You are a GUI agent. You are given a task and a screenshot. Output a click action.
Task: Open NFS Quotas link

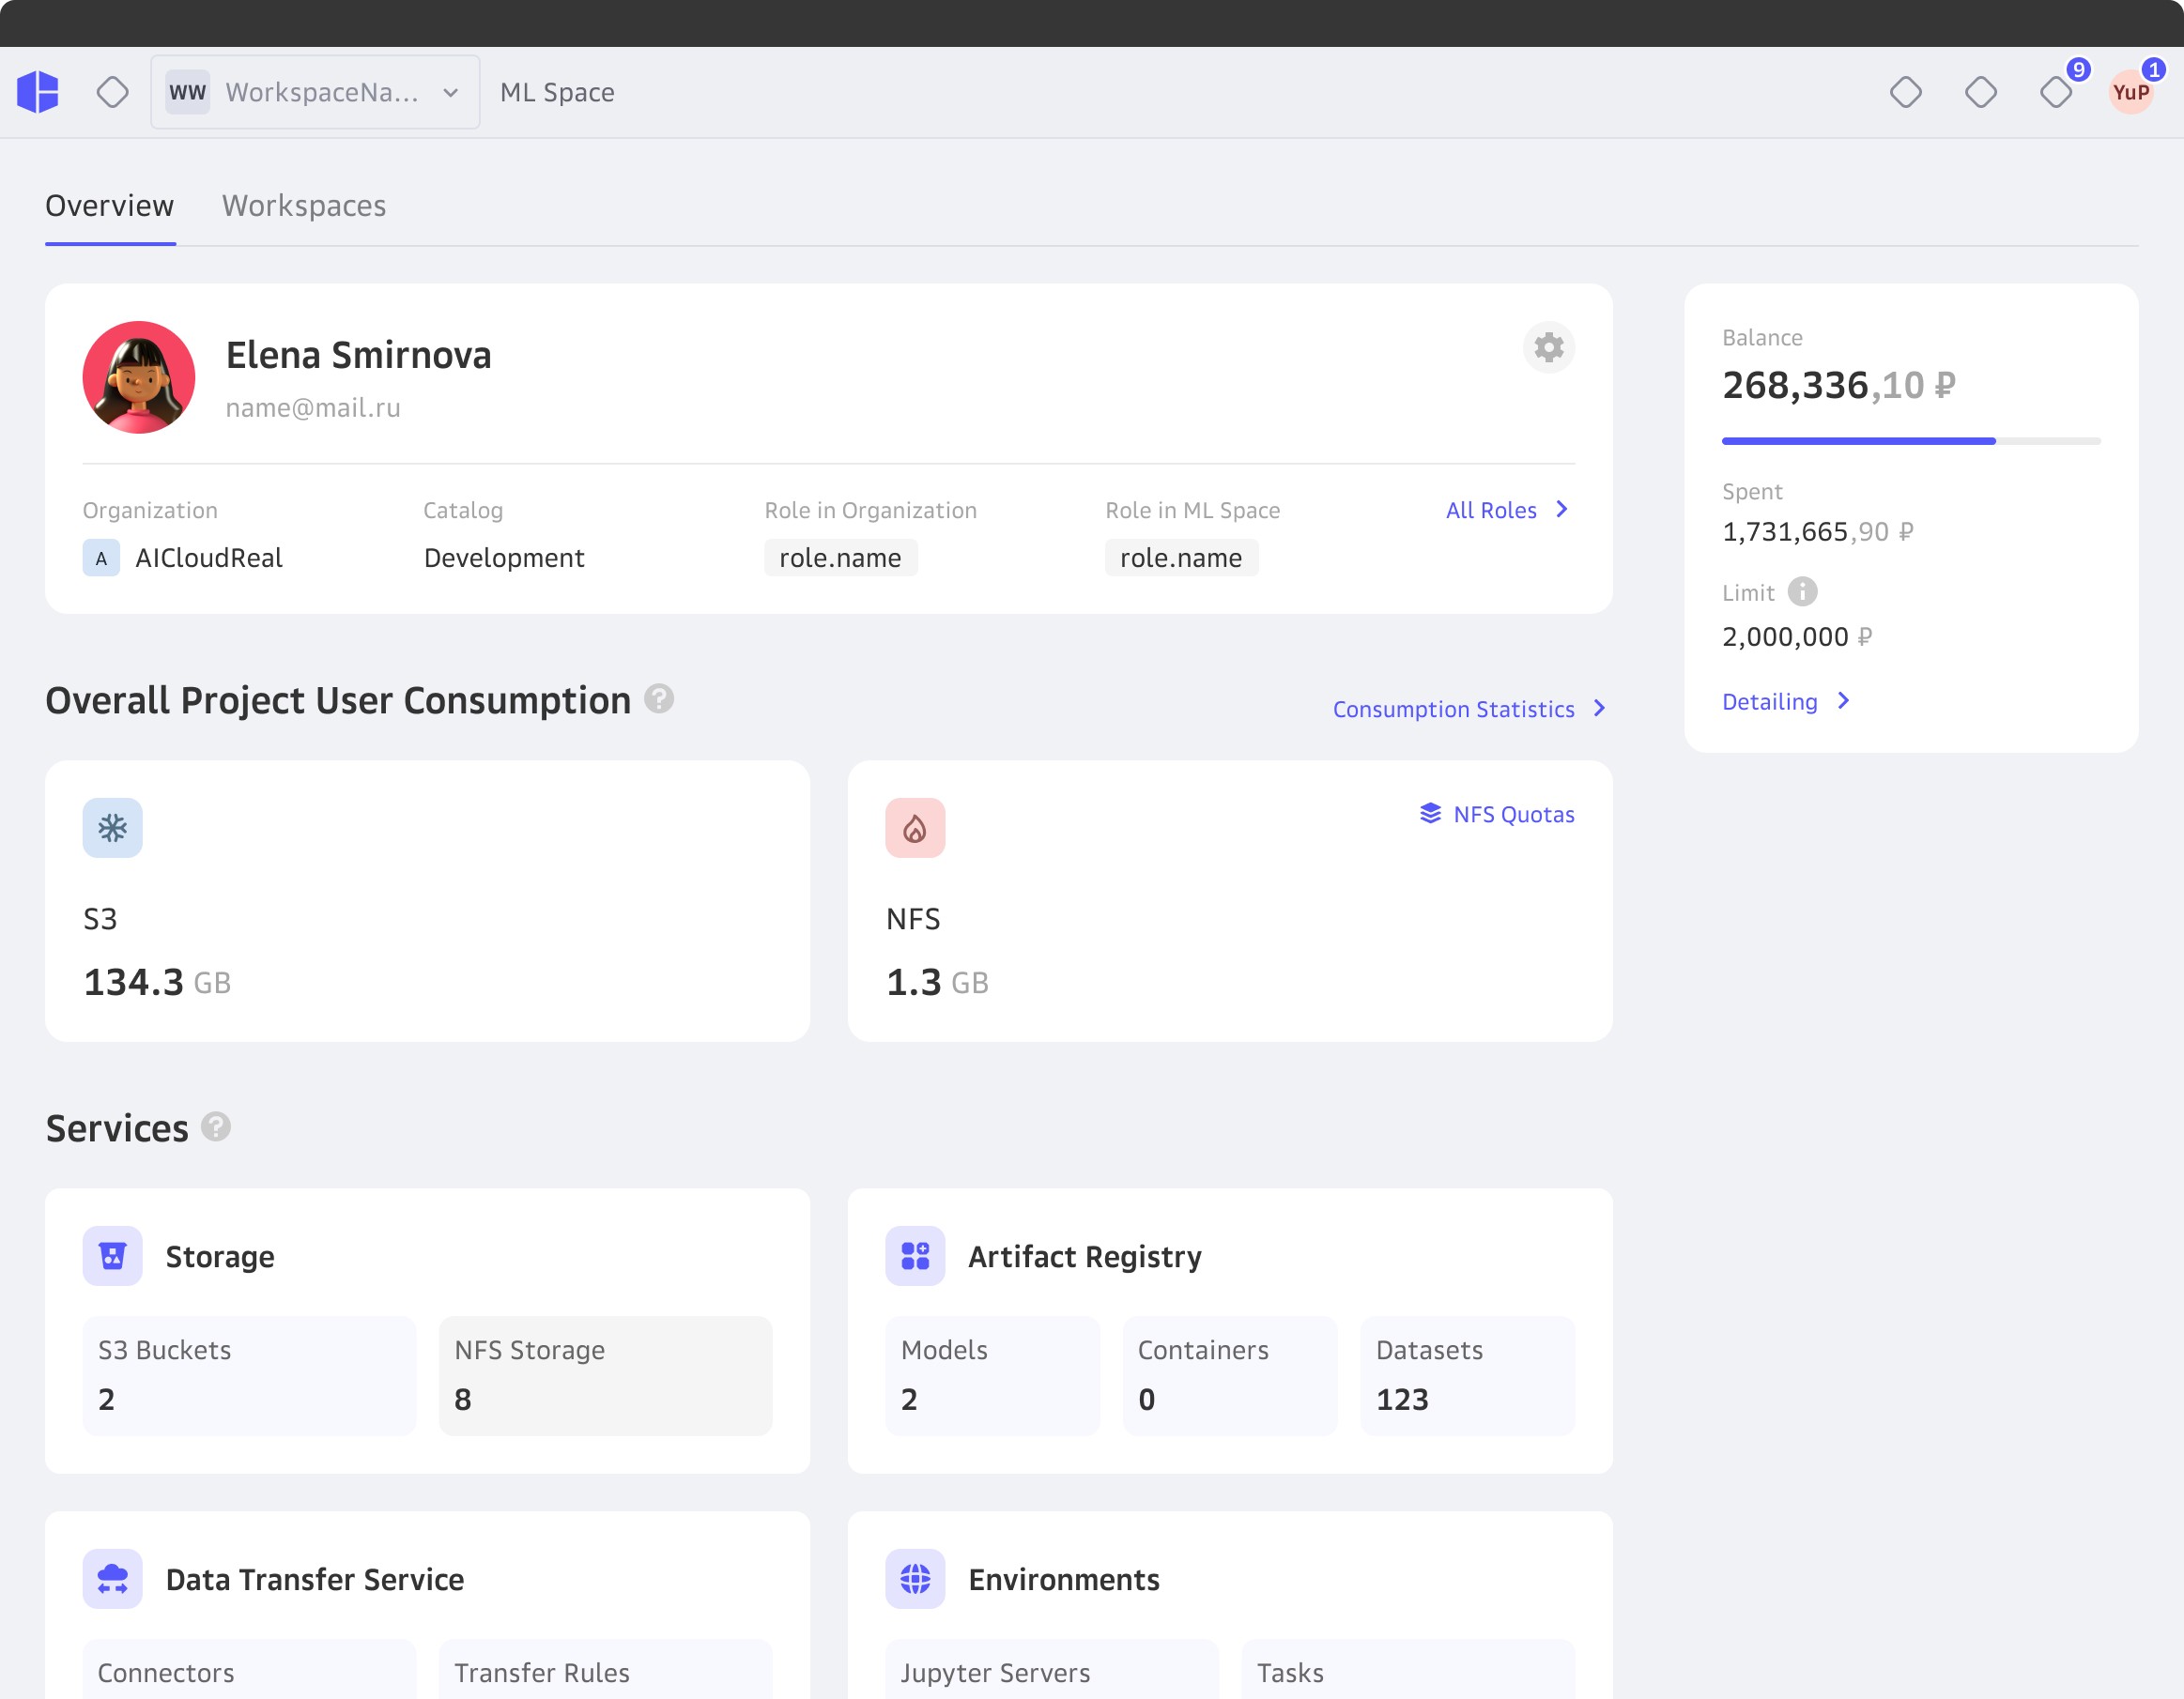(x=1497, y=814)
